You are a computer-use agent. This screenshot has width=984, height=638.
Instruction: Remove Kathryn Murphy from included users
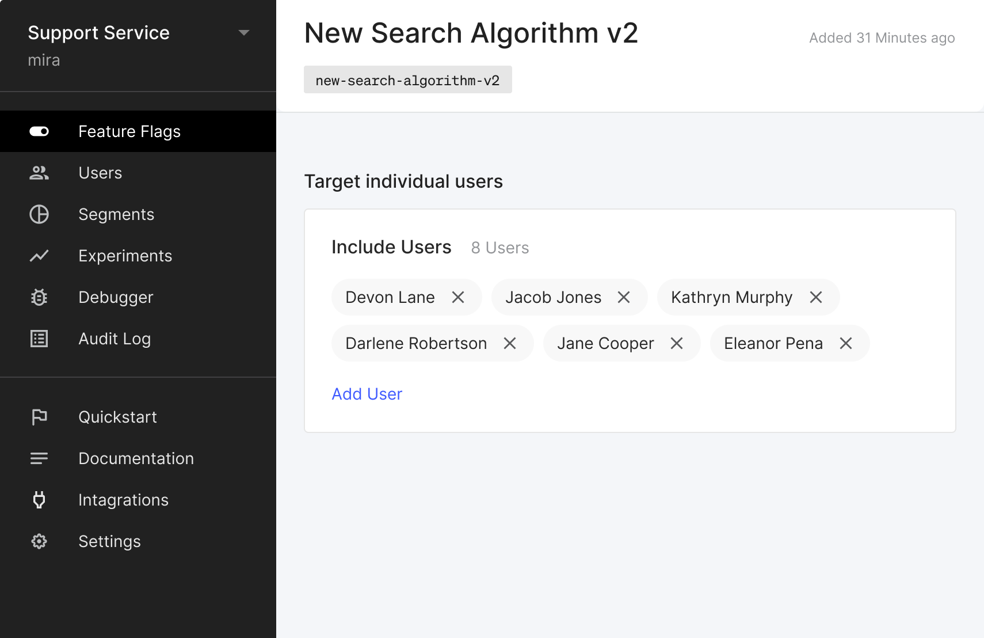[x=816, y=297]
